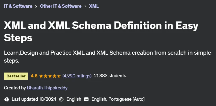Viewport: 216px width, 106px height.
Task: Go to Other IT & Software category
Action: [61, 6]
